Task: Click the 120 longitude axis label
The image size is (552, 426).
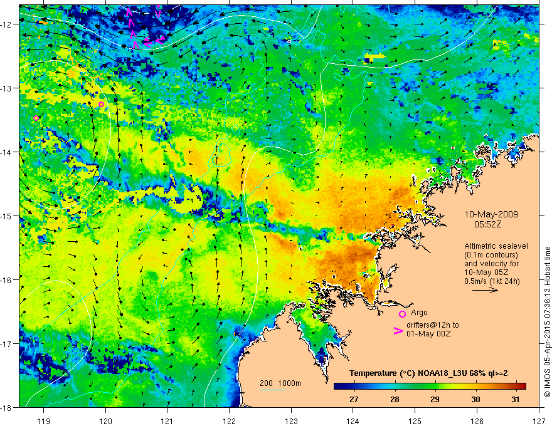Action: pyautogui.click(x=105, y=421)
